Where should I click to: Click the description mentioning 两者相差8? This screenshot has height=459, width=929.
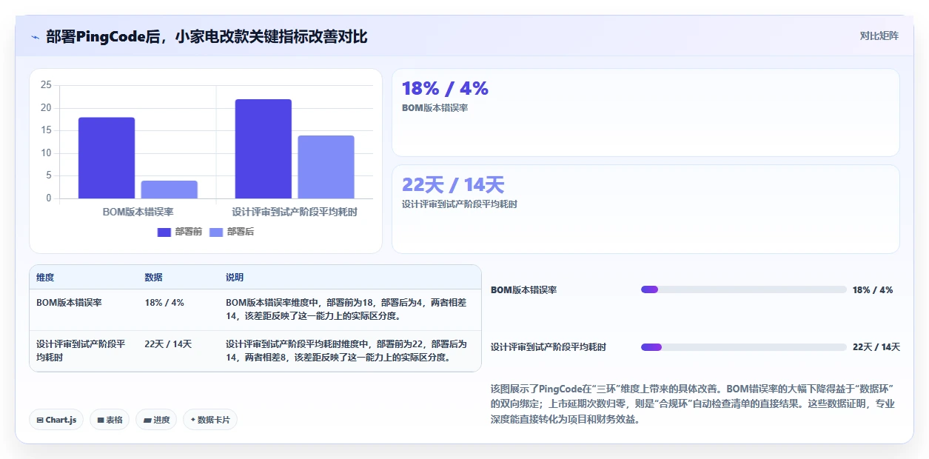(346, 351)
